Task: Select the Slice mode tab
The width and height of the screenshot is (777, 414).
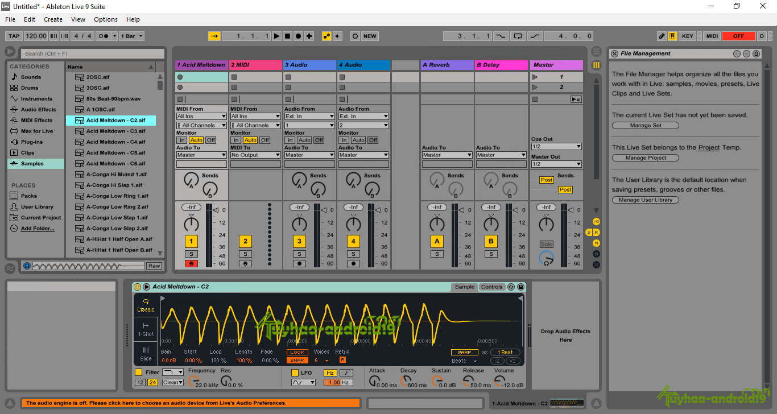Action: 146,354
